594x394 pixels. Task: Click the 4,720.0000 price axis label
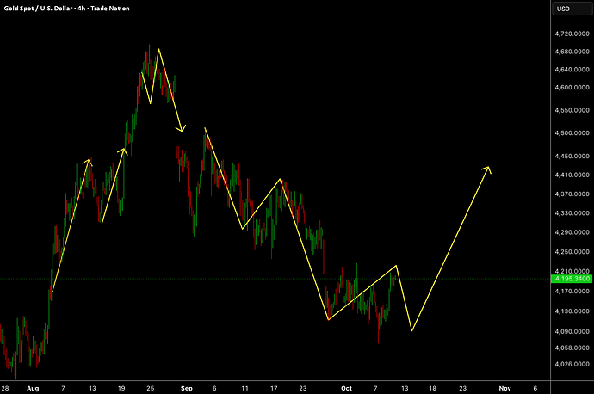pyautogui.click(x=572, y=34)
